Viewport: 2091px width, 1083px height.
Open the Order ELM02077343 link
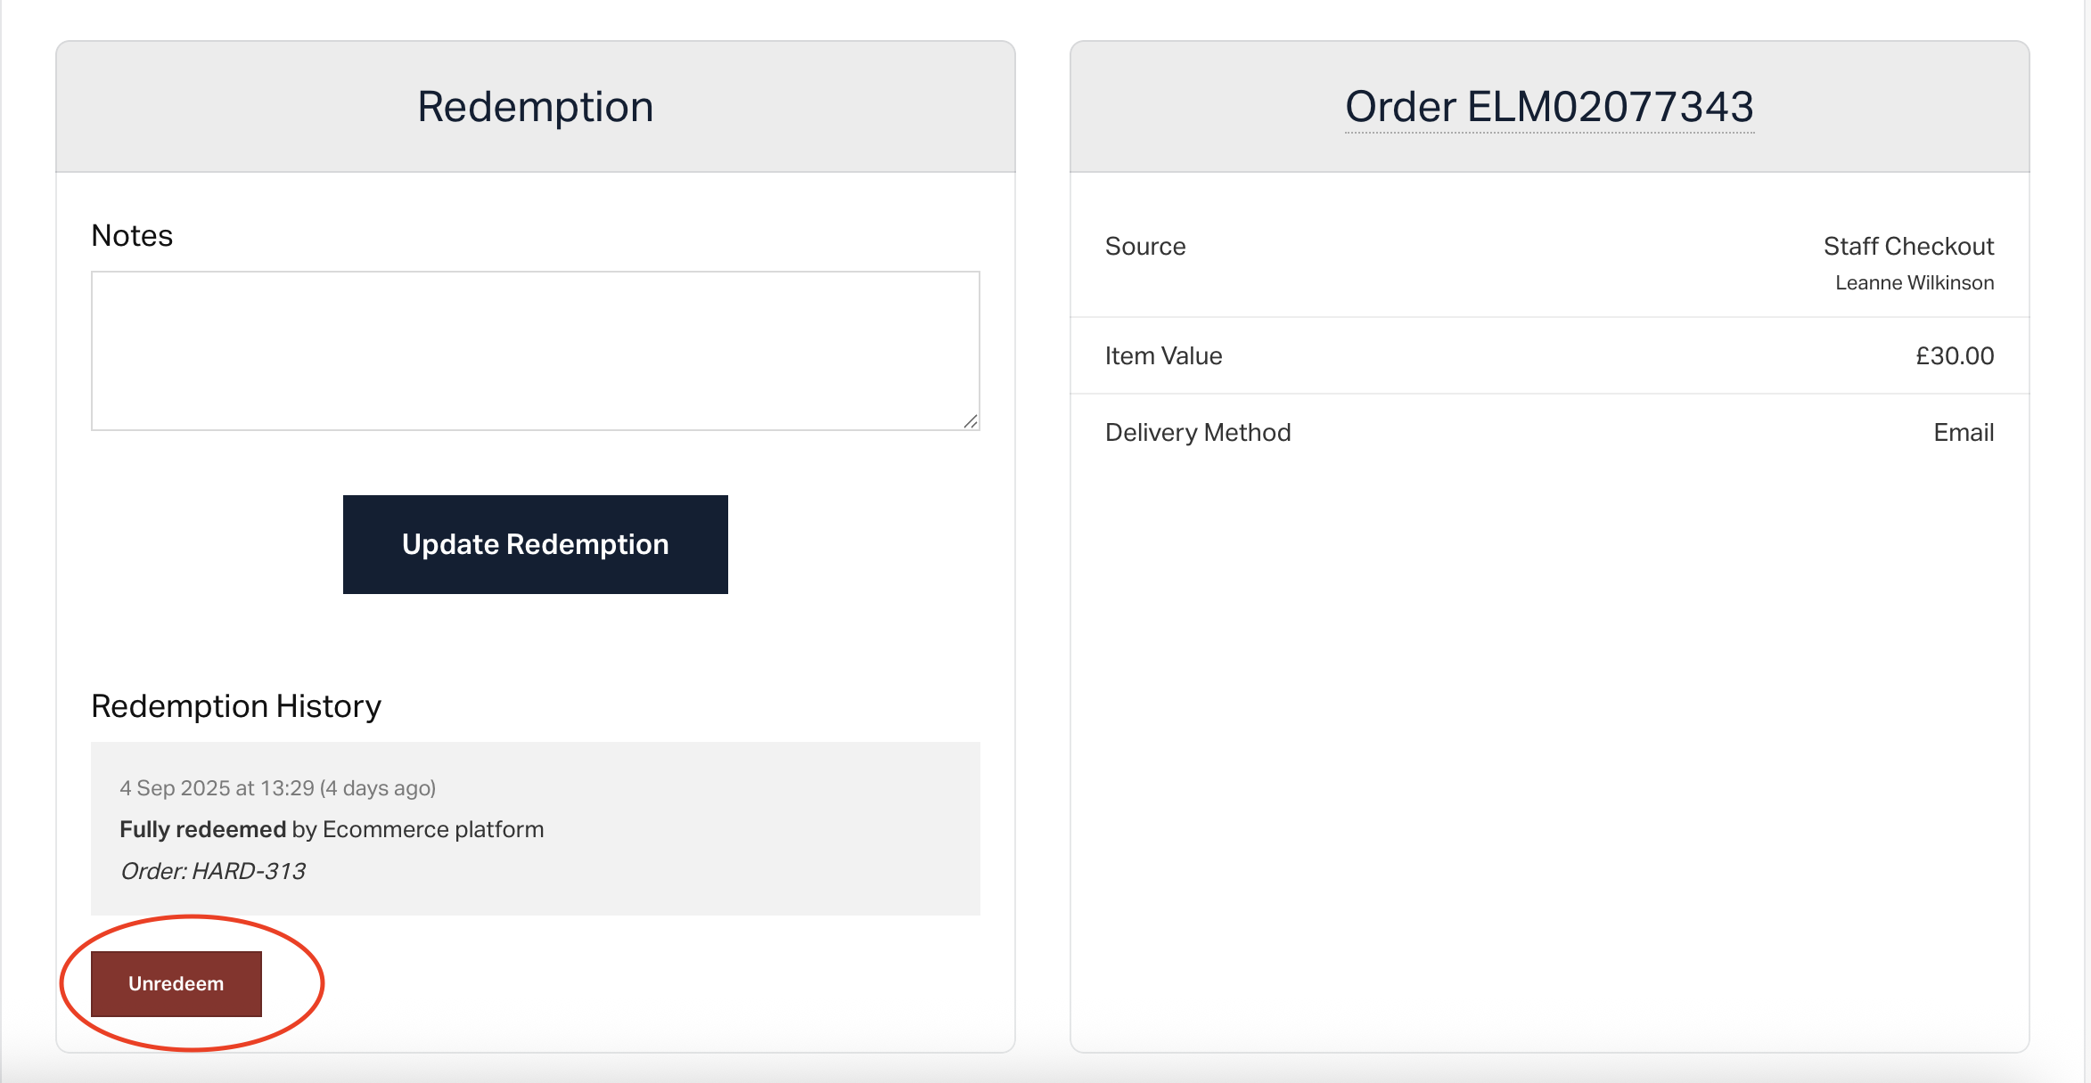(x=1549, y=107)
